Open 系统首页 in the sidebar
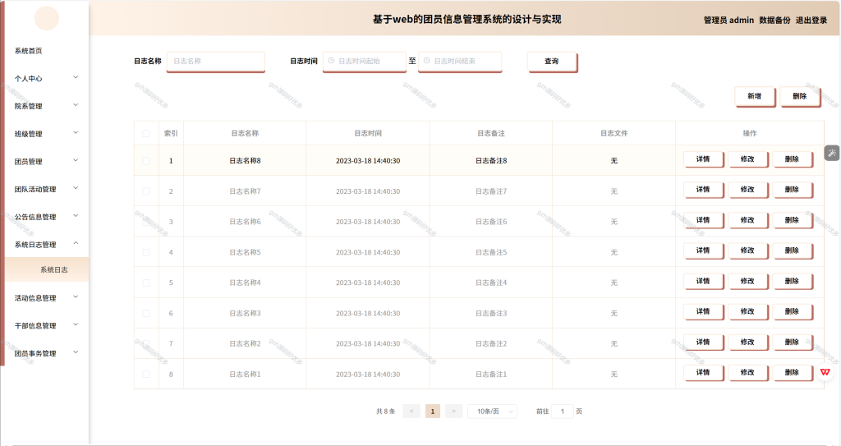This screenshot has width=841, height=446. click(46, 51)
